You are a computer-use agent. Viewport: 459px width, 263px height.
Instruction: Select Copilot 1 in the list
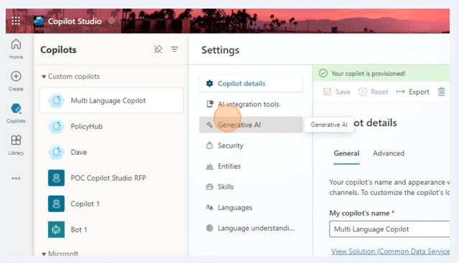click(111, 204)
